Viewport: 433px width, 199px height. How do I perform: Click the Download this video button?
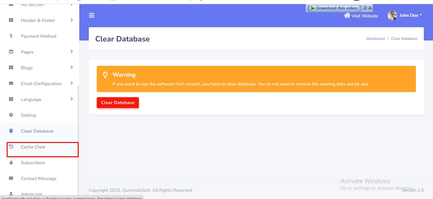click(x=334, y=8)
